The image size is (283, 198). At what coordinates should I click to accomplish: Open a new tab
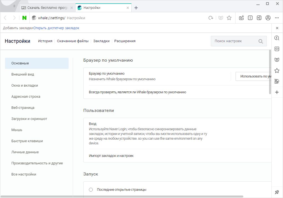coord(136,8)
